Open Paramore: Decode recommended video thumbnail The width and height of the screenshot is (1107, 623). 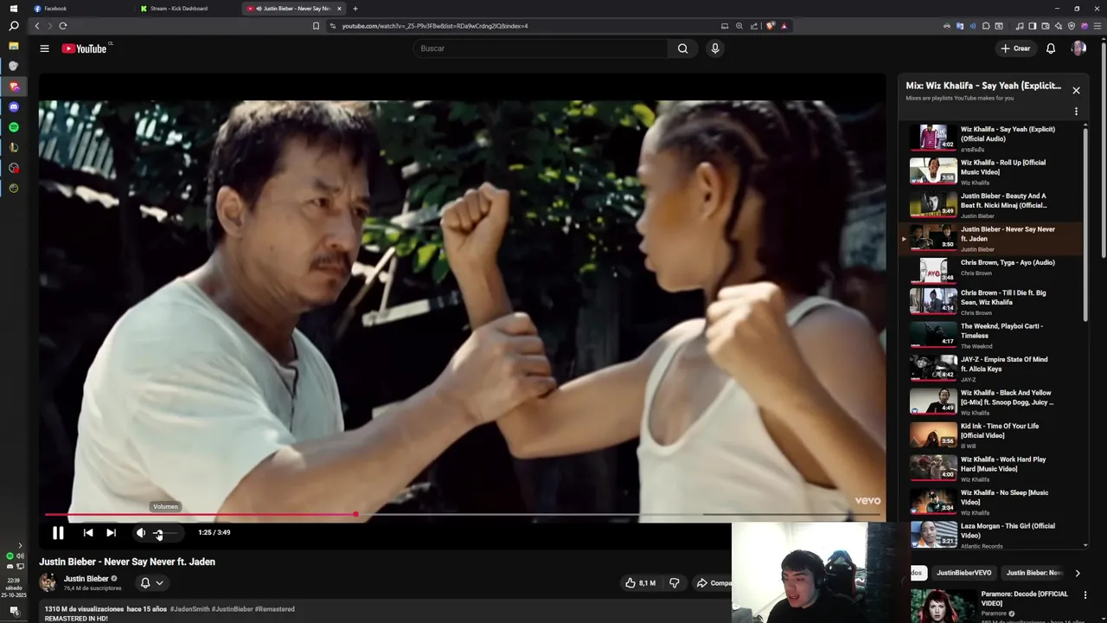click(944, 606)
